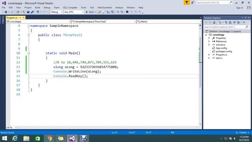
Task: Expand the animal.cs node
Action: (209, 45)
